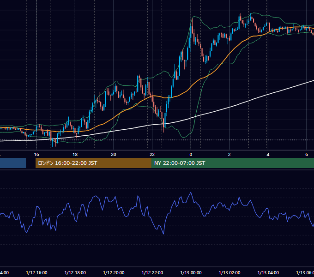Click the NY 22:00-07:00 JST session bar
The width and height of the screenshot is (314, 277).
coord(232,163)
